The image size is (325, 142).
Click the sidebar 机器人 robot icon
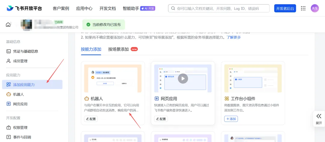click(x=8, y=94)
